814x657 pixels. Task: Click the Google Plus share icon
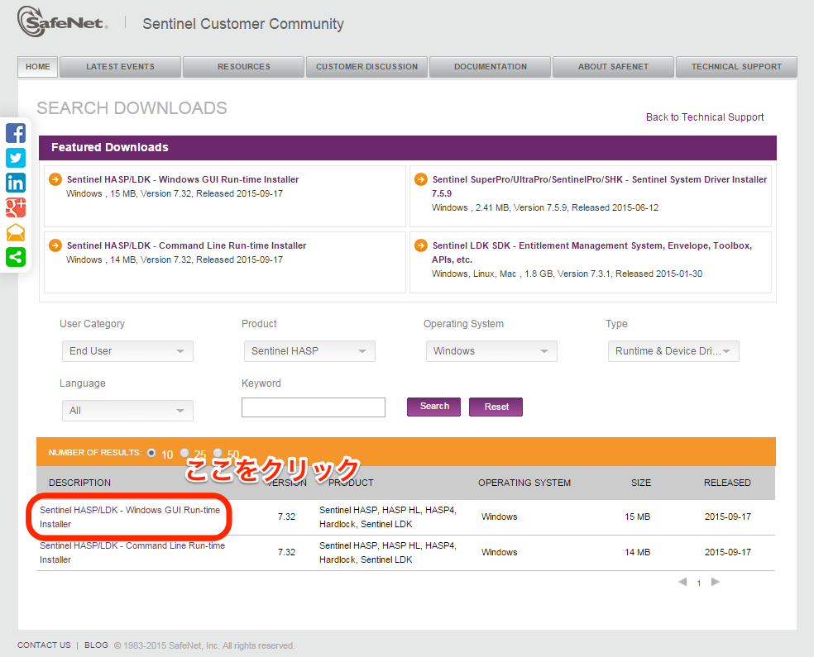16,207
